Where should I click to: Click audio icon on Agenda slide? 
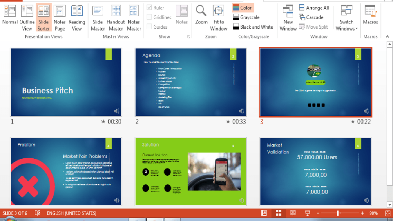(x=242, y=111)
